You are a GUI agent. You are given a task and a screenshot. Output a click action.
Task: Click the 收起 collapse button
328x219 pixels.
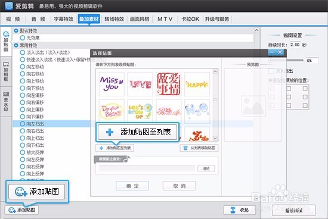240,210
